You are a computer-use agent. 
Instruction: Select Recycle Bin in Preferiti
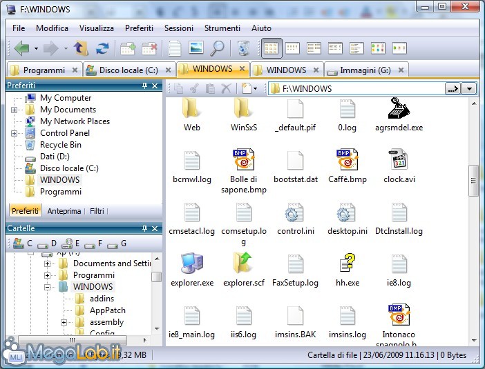click(61, 145)
